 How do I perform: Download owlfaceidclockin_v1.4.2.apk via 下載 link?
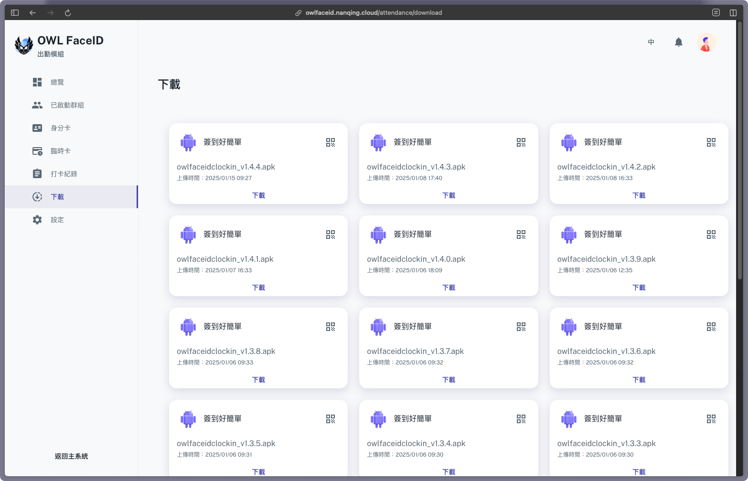(x=639, y=195)
